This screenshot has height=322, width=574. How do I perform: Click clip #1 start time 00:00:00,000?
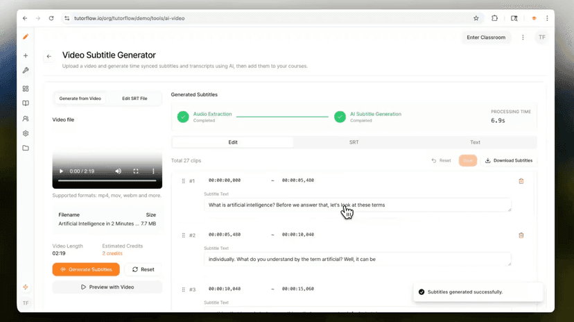click(x=225, y=180)
